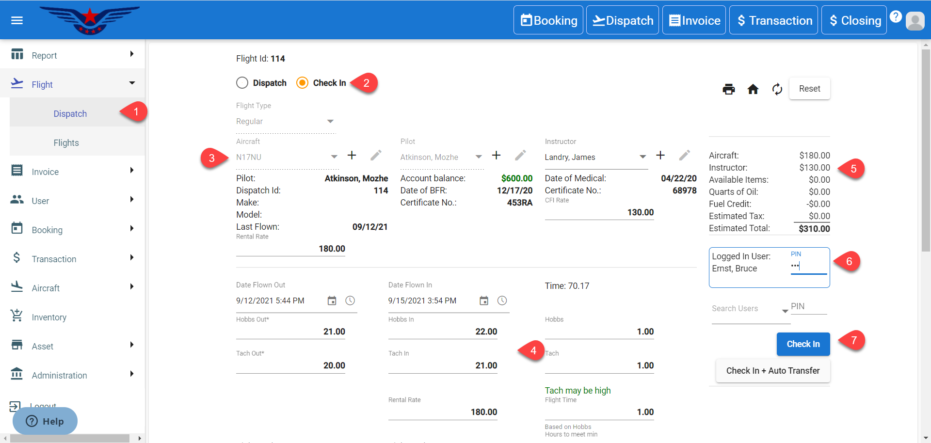The height and width of the screenshot is (443, 931).
Task: Open Date Flown Out calendar picker
Action: 332,301
